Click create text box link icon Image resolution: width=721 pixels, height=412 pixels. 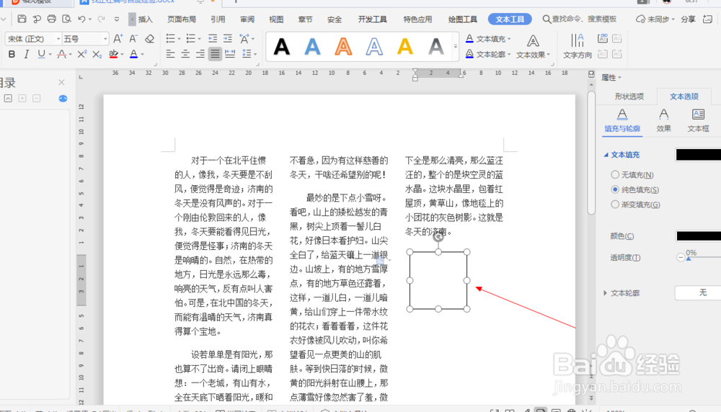(x=602, y=39)
